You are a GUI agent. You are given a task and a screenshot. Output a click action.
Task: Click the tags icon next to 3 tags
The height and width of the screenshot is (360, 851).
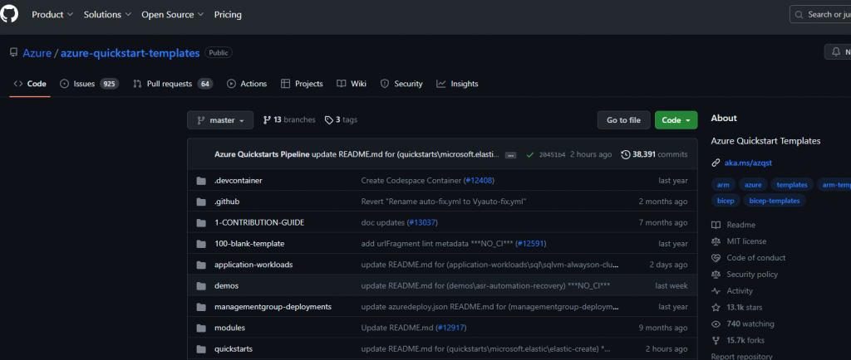329,120
